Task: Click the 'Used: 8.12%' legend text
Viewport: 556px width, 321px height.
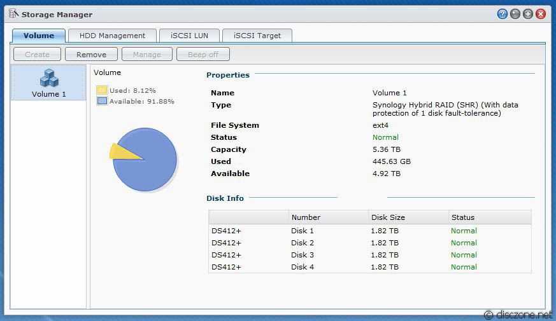Action: tap(132, 91)
